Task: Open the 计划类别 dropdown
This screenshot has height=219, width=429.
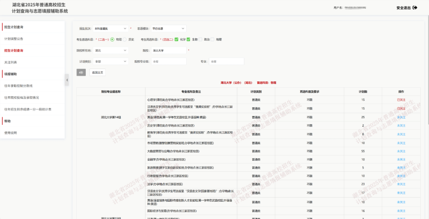Action: pyautogui.click(x=110, y=61)
